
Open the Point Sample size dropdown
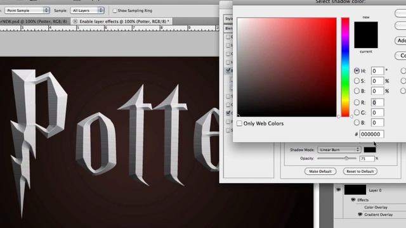27,11
